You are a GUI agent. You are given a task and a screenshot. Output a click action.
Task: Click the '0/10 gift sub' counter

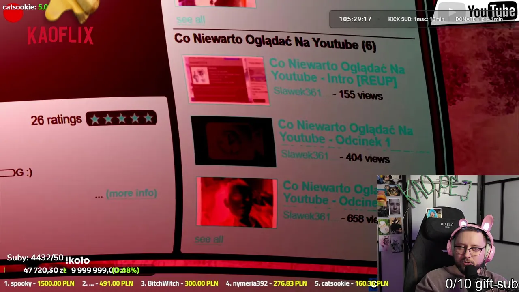click(x=482, y=283)
